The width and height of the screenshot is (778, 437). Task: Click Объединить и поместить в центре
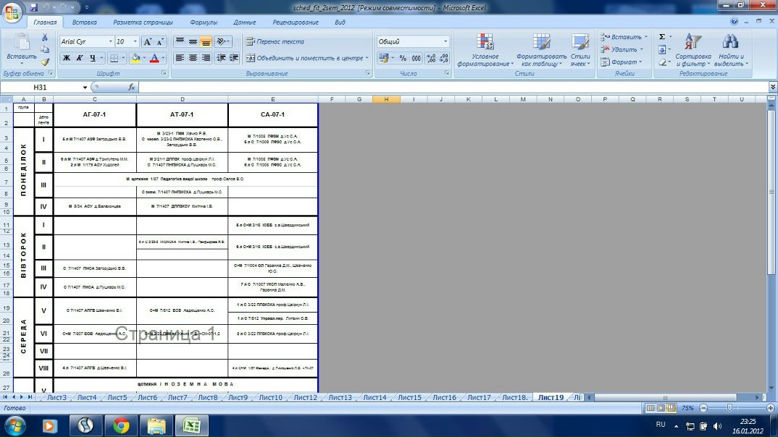tap(306, 58)
